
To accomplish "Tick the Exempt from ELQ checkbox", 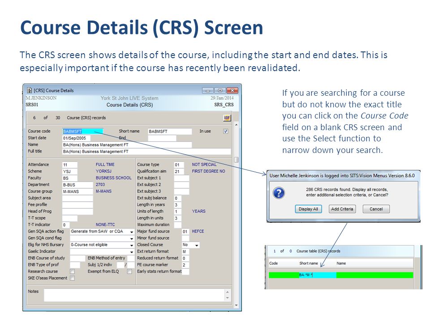I will (x=129, y=271).
